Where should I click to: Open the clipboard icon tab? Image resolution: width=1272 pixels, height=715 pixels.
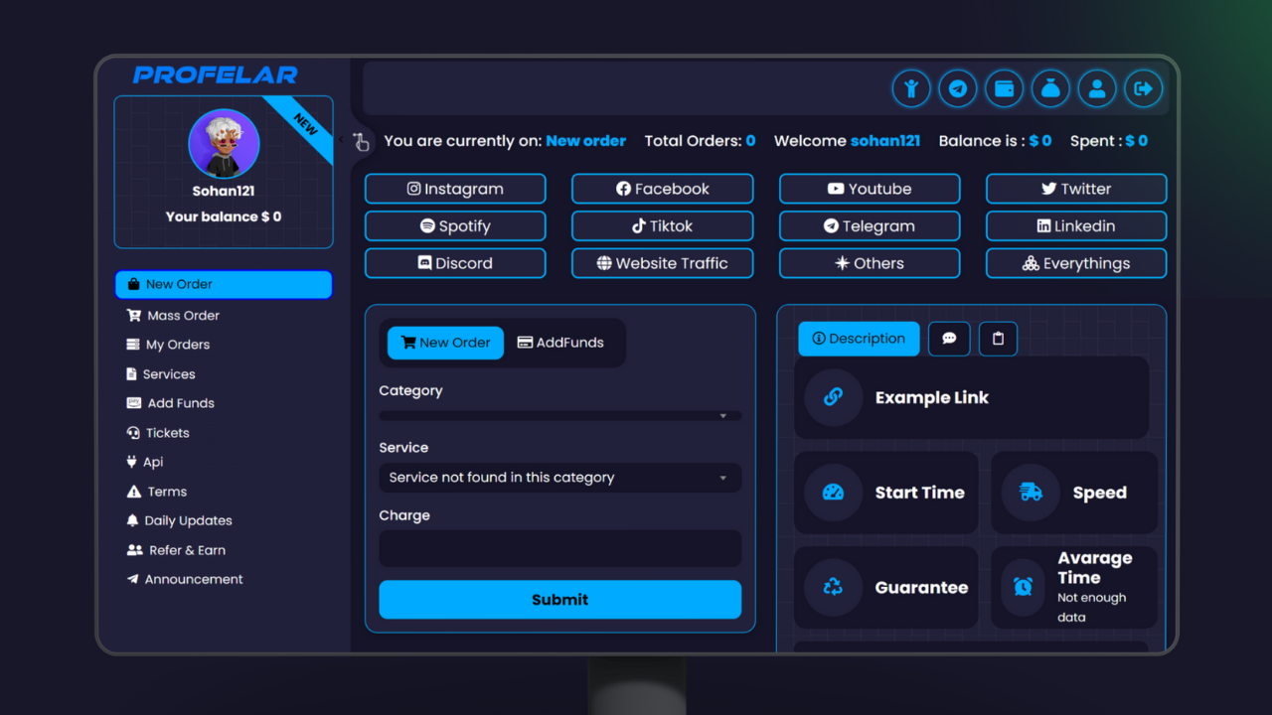point(998,339)
